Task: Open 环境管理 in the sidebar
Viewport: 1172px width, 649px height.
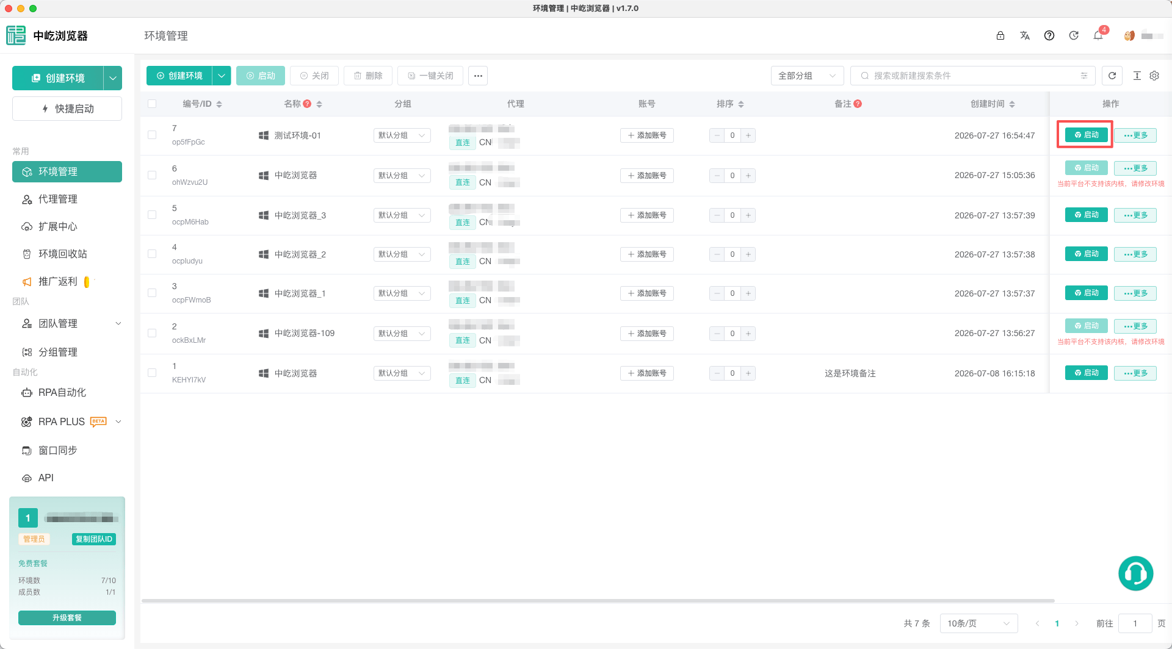Action: (x=67, y=171)
